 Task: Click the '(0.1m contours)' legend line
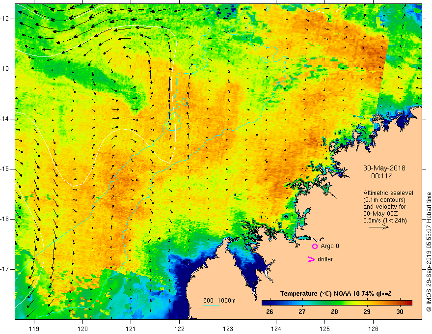coord(384,200)
